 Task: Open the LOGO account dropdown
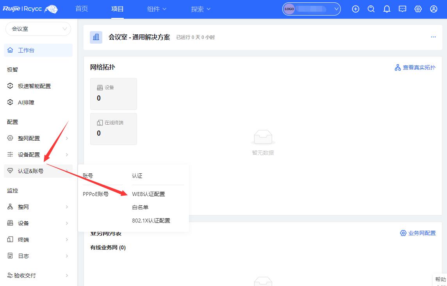pyautogui.click(x=311, y=9)
